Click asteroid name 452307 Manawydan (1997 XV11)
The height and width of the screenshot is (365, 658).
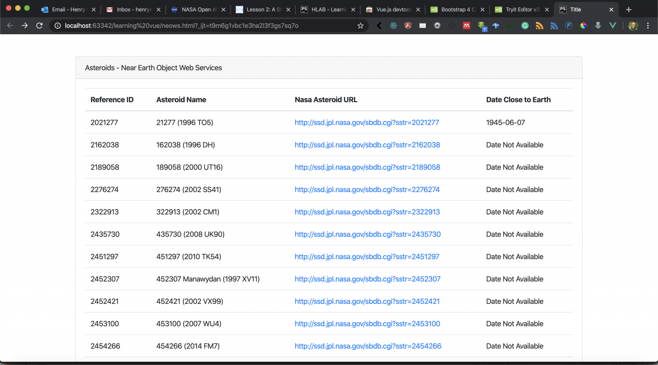[208, 279]
